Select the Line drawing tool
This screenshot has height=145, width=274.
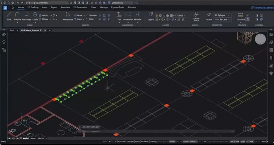[x=9, y=16]
